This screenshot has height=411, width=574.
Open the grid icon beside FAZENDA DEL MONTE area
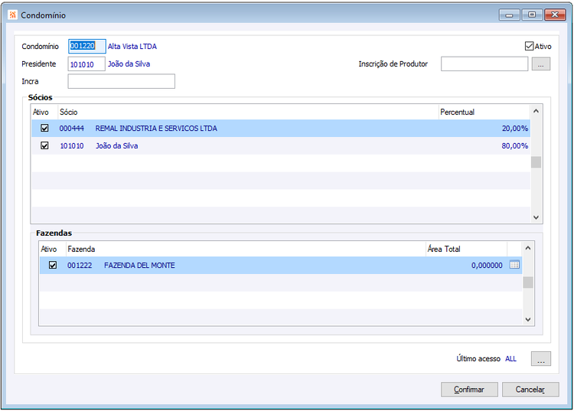click(x=514, y=265)
